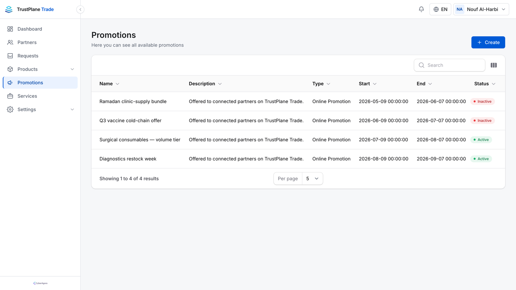Click end date 2026-09-07 00:00:00
The image size is (516, 290).
tap(441, 159)
